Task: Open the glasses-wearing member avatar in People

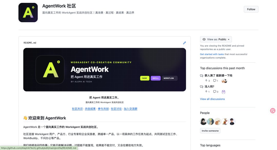Action: [x=232, y=121]
